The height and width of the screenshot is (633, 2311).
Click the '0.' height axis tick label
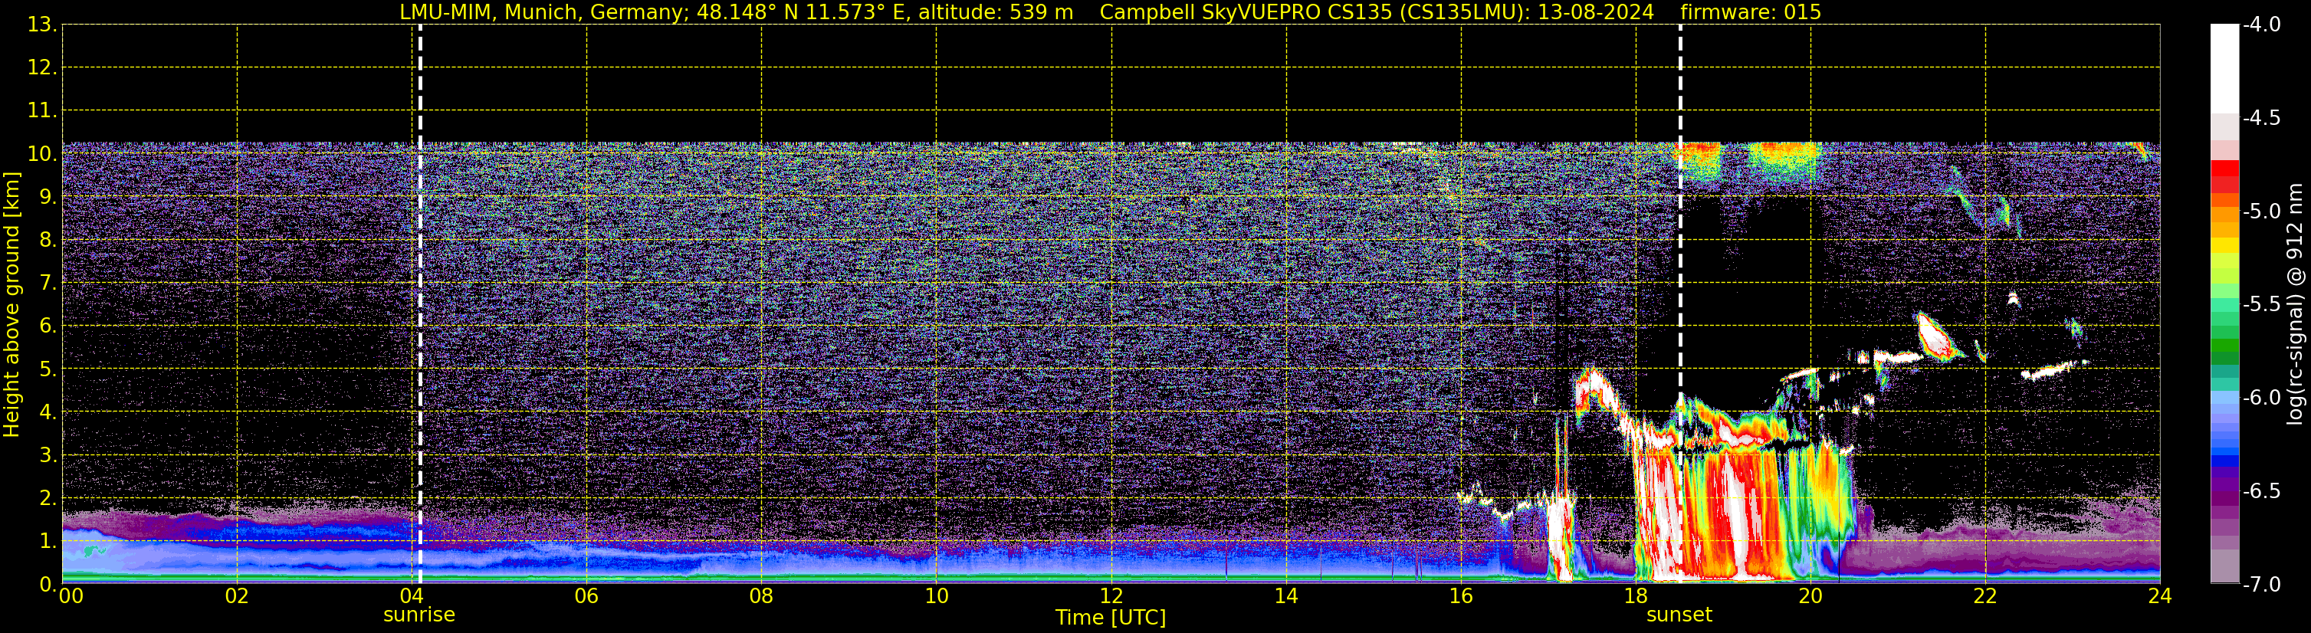[x=48, y=584]
